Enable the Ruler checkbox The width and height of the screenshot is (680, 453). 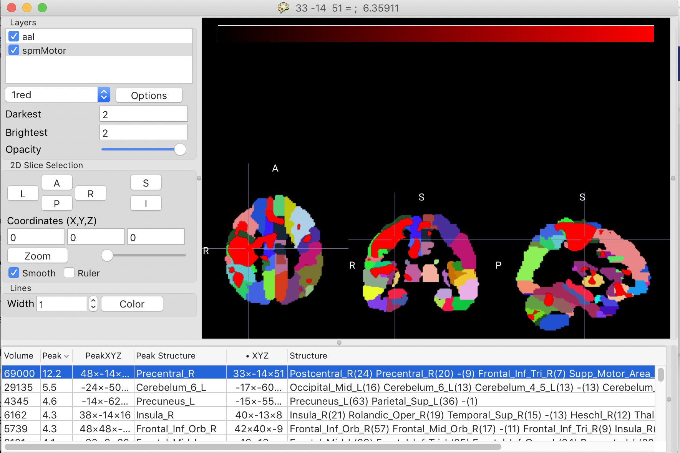(69, 273)
